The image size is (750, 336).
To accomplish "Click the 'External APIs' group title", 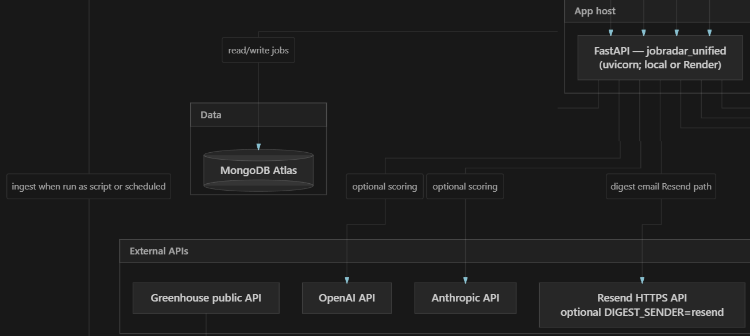I will click(x=159, y=251).
